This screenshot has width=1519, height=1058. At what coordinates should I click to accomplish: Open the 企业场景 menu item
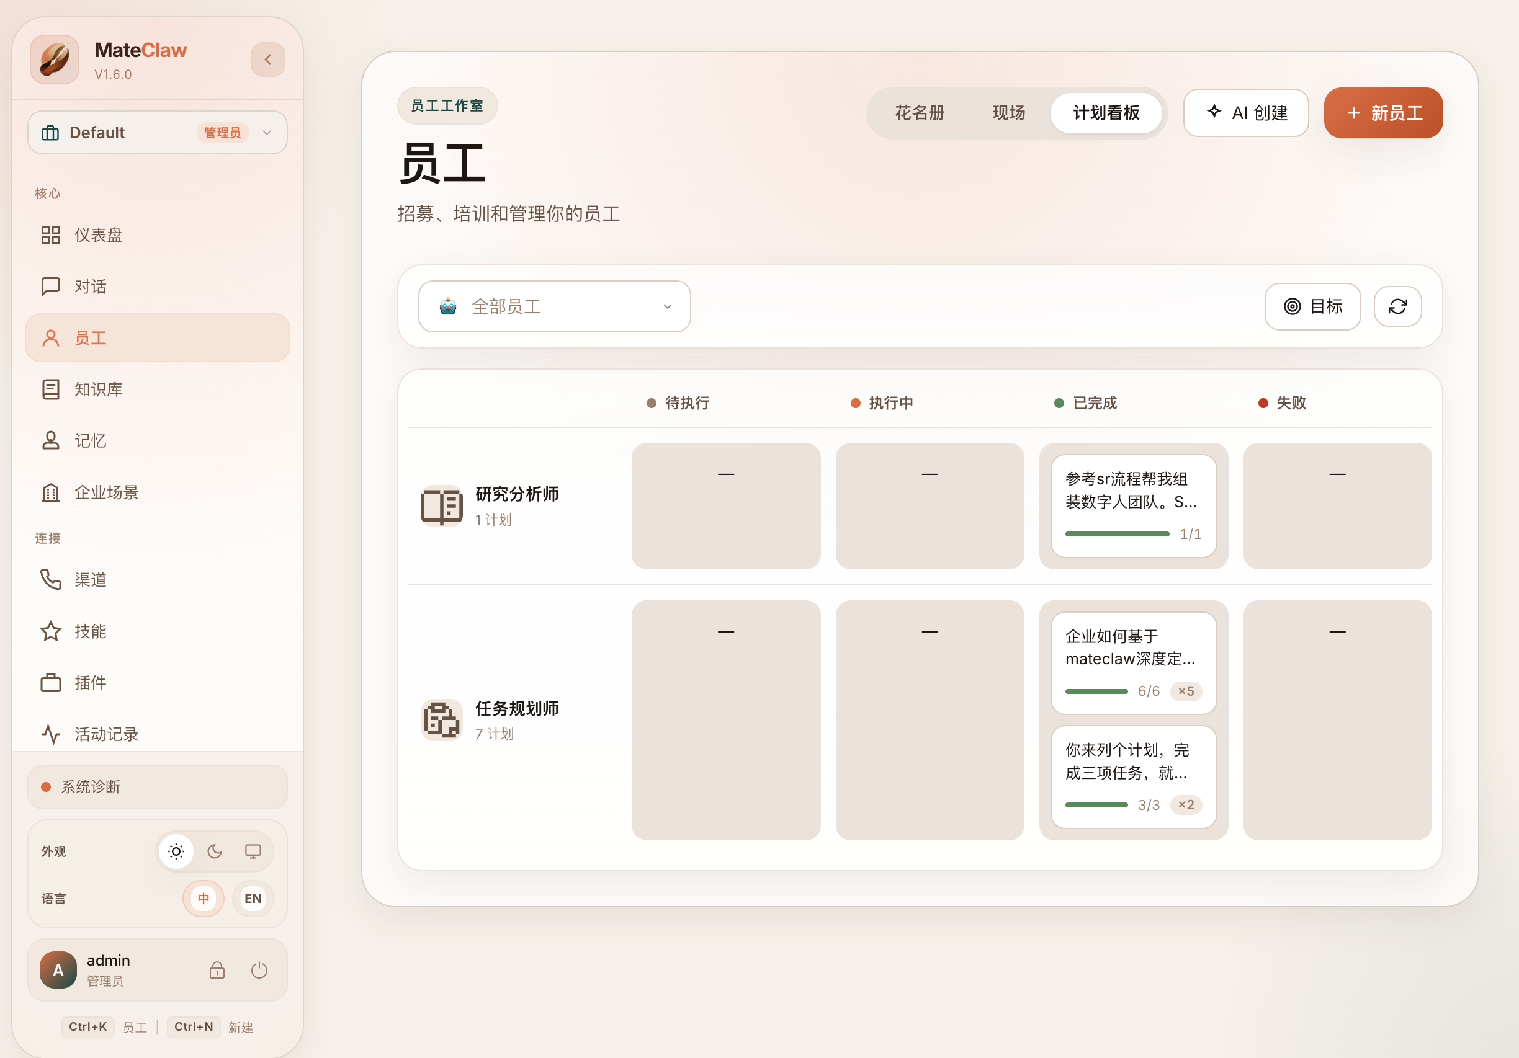158,492
